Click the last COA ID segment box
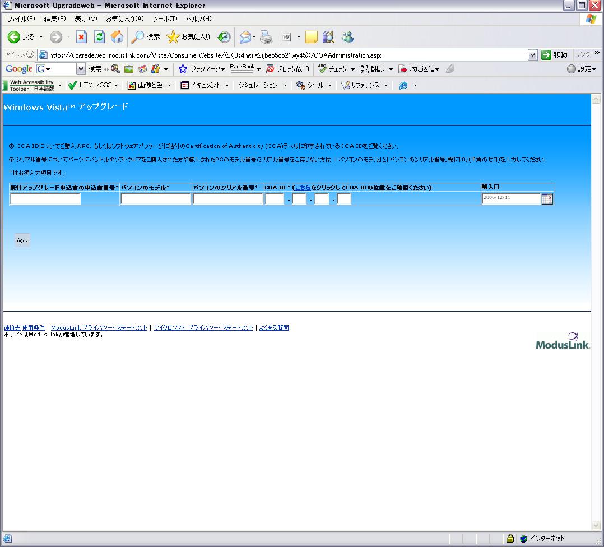Viewport: 604px width, 547px height. click(x=344, y=199)
